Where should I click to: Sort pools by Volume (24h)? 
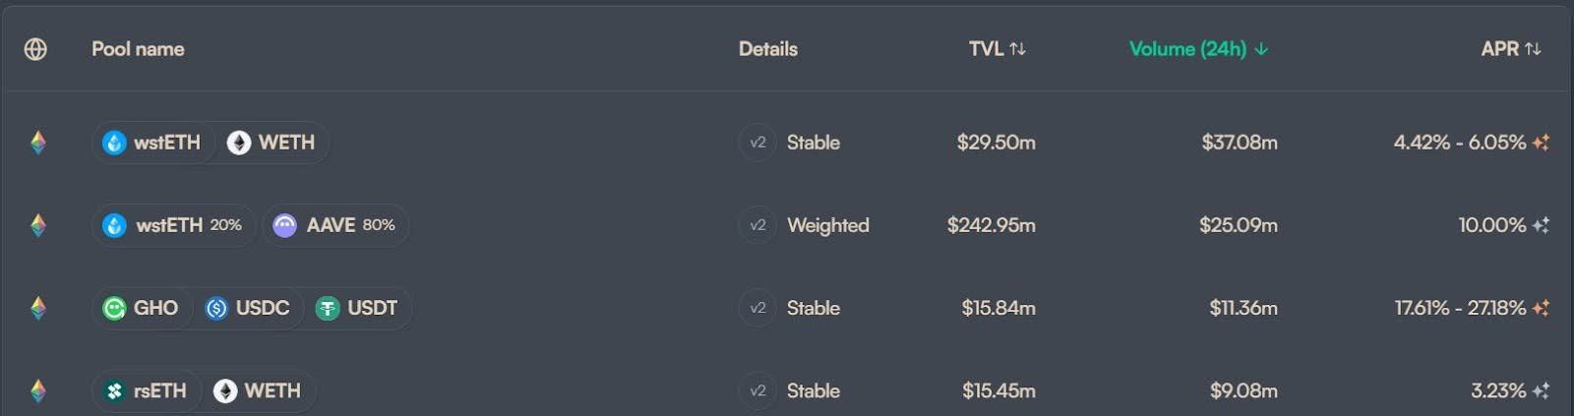pyautogui.click(x=1197, y=49)
